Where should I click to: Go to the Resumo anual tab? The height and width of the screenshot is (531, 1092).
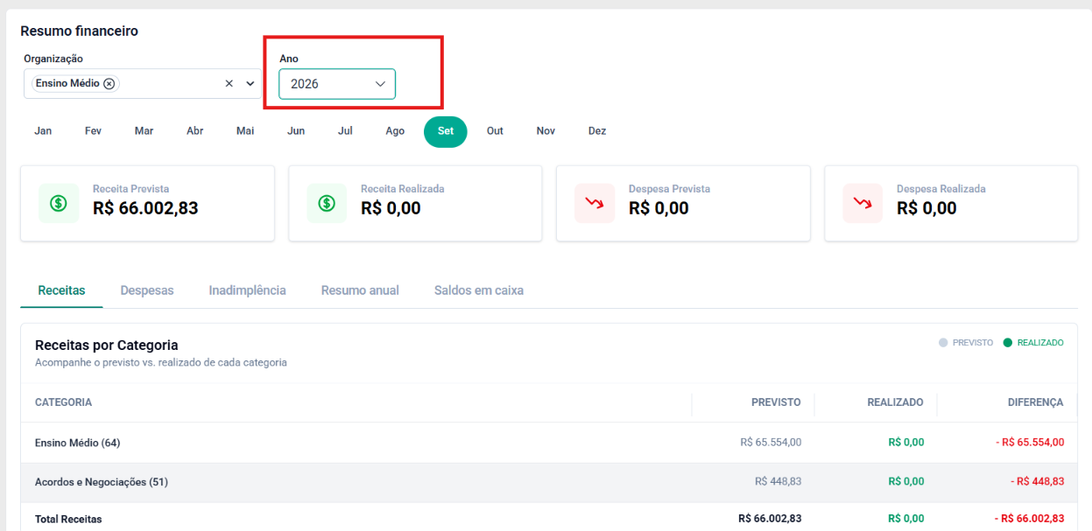click(x=360, y=290)
